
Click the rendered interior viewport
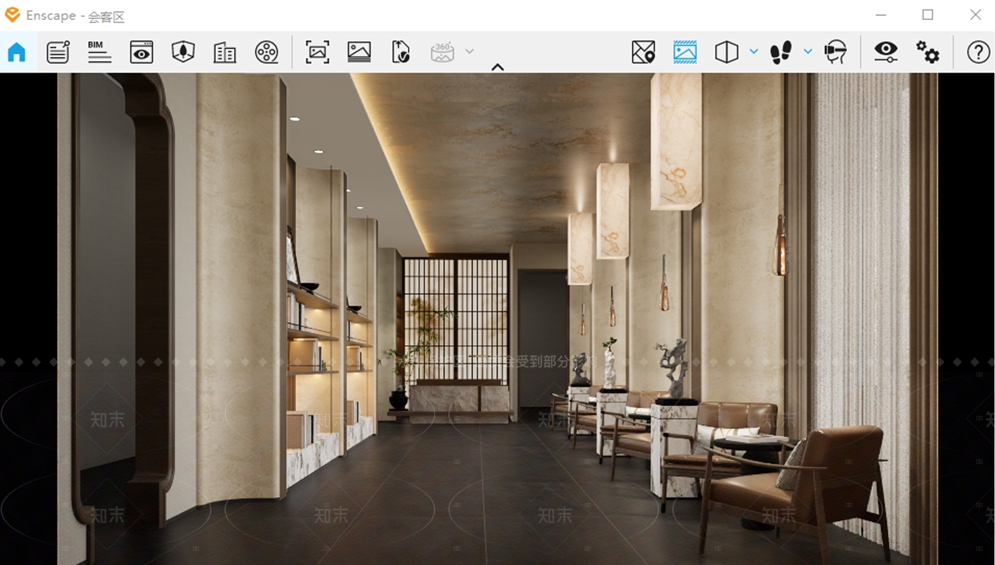(x=497, y=319)
